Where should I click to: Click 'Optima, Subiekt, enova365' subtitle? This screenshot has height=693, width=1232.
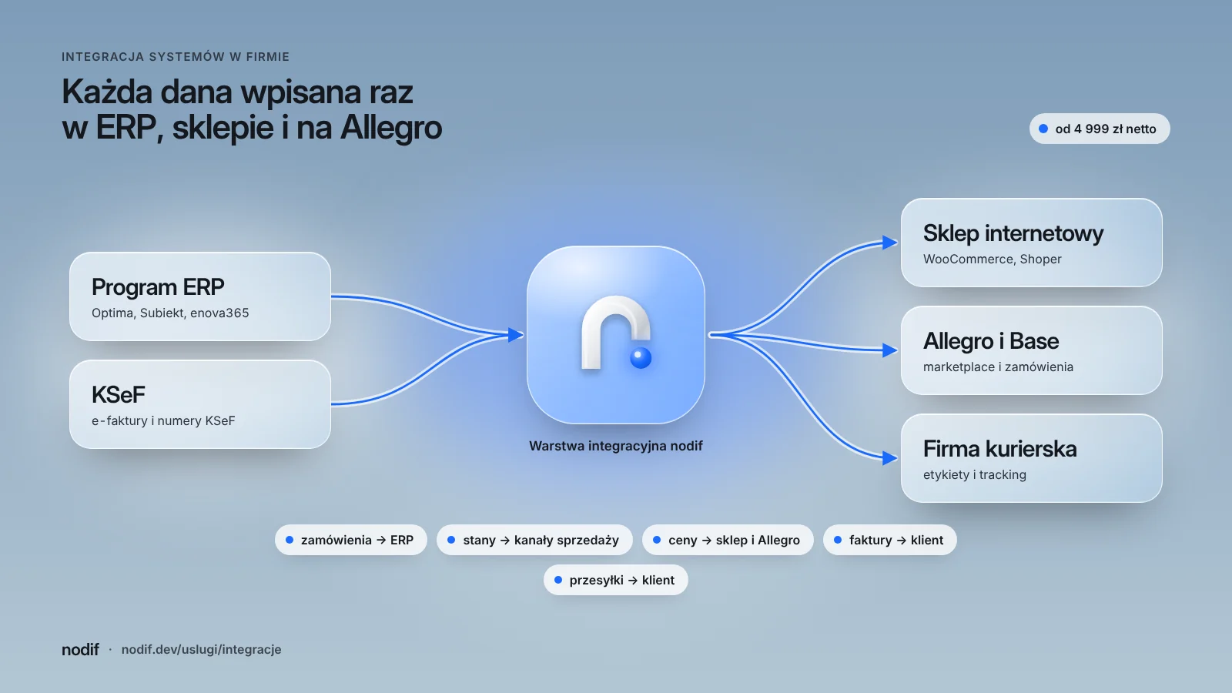point(170,313)
